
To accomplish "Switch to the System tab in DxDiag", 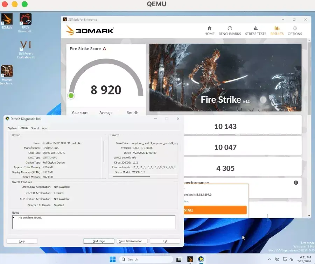I will [12, 128].
